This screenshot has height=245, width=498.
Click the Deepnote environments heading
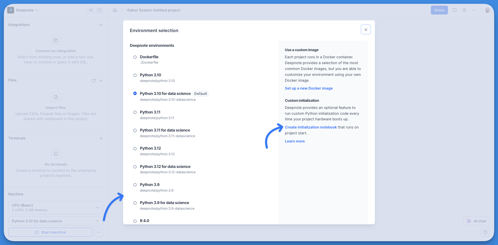(152, 46)
